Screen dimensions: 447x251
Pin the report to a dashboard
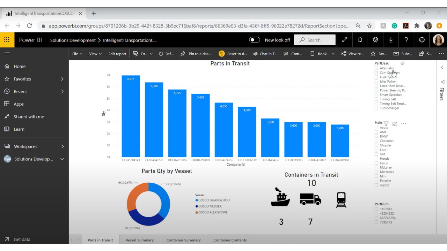(x=196, y=54)
